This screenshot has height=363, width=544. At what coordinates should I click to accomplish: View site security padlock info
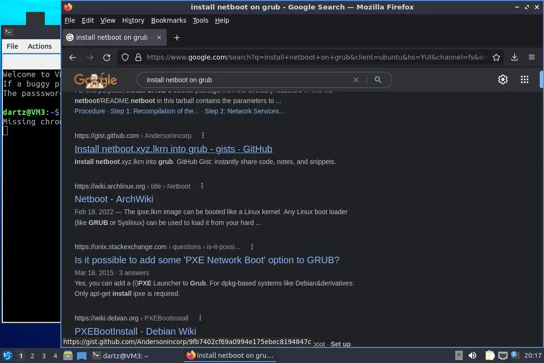pos(138,57)
